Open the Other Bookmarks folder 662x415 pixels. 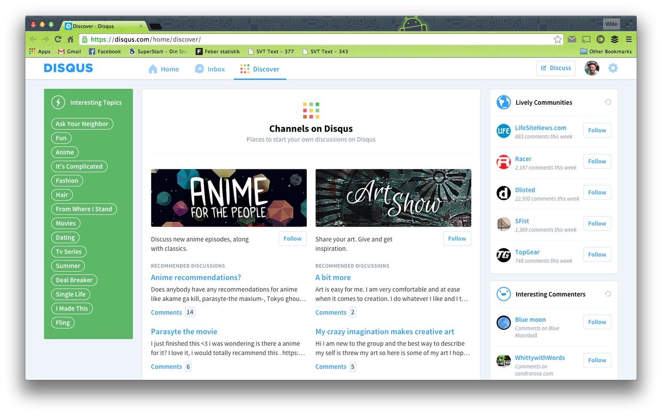coord(606,52)
